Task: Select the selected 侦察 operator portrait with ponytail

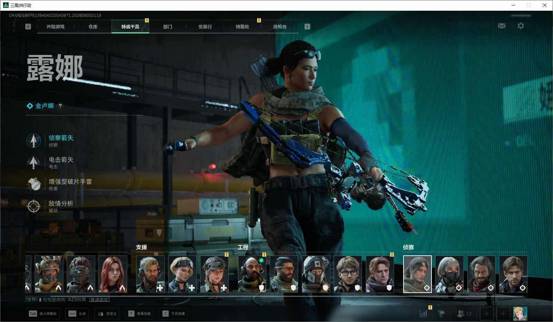Action: coord(417,274)
